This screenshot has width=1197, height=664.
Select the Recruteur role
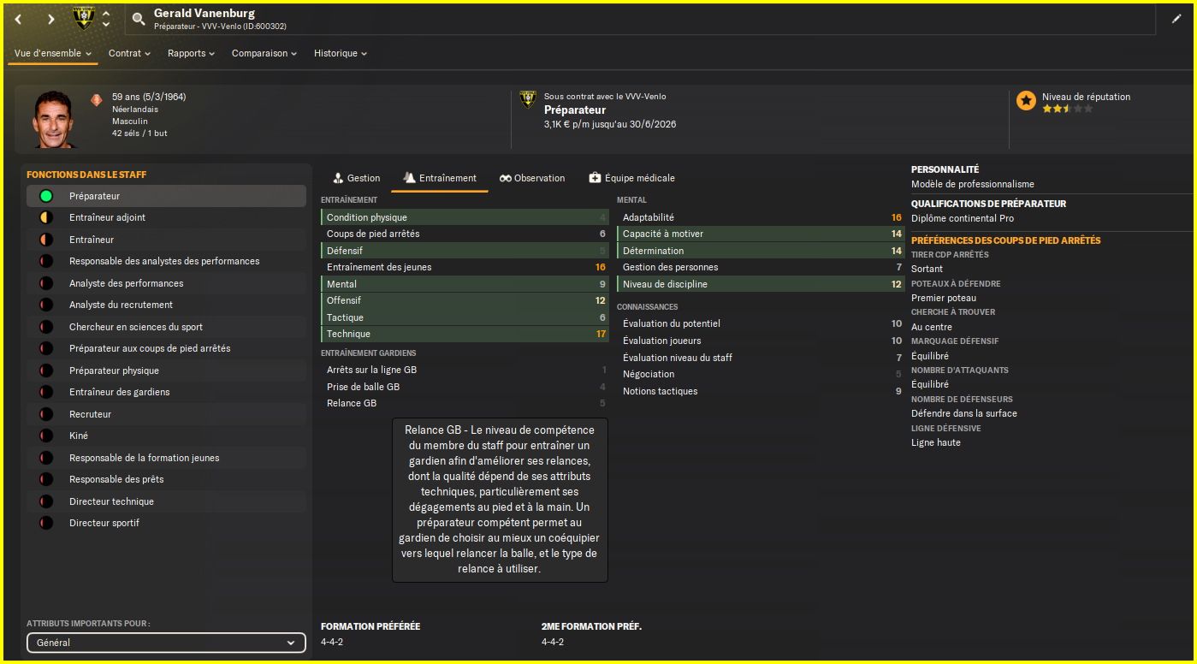[166, 414]
